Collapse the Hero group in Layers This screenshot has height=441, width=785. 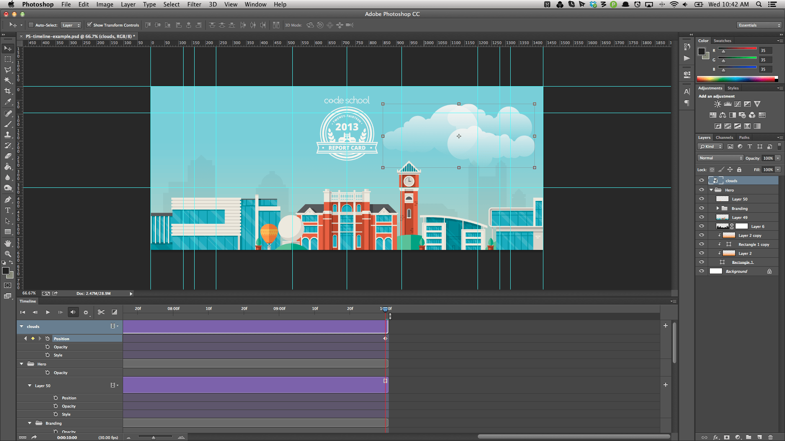[x=711, y=190]
